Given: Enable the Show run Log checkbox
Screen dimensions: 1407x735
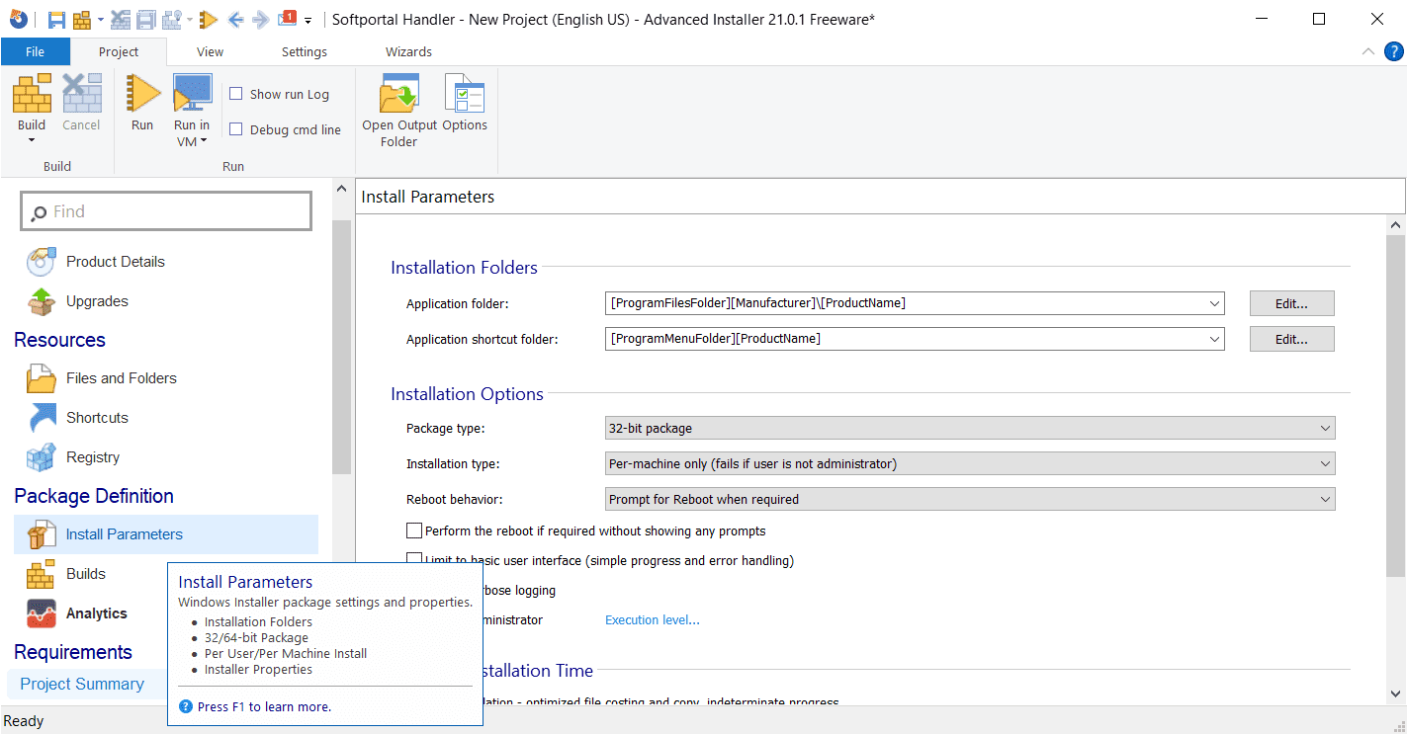Looking at the screenshot, I should click(236, 94).
